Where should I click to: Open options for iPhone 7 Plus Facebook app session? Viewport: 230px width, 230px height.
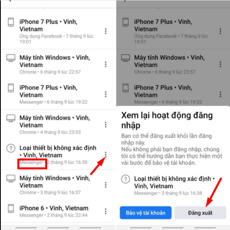(106, 31)
